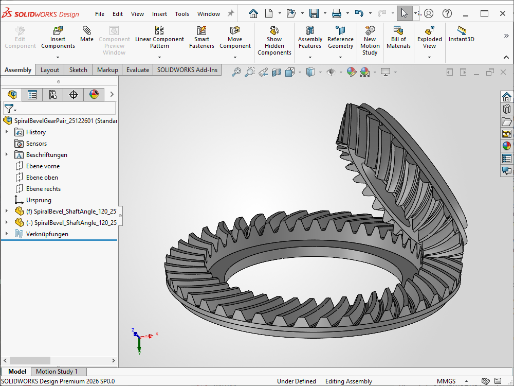The width and height of the screenshot is (514, 386).
Task: Toggle the Instant3D mode
Action: tap(461, 31)
